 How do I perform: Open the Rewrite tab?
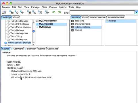pos(42,49)
